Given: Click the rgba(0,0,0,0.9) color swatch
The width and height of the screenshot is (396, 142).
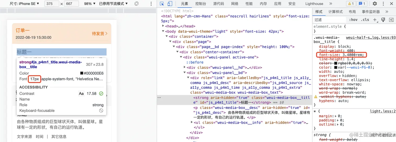Looking at the screenshot, I should (335, 63).
